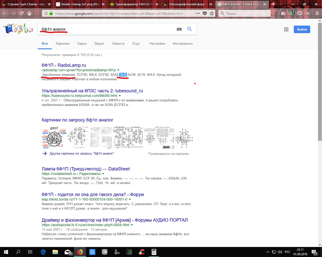The width and height of the screenshot is (322, 257).
Task: Switch to Firefox on the taskbar
Action: click(x=80, y=252)
